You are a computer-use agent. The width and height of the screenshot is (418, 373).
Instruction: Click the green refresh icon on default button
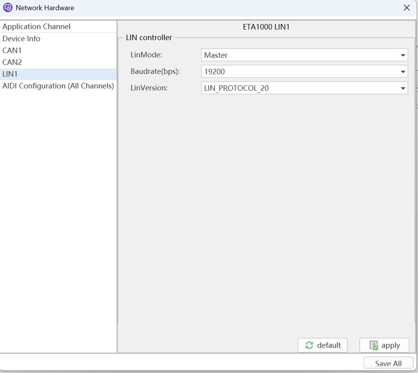point(309,345)
